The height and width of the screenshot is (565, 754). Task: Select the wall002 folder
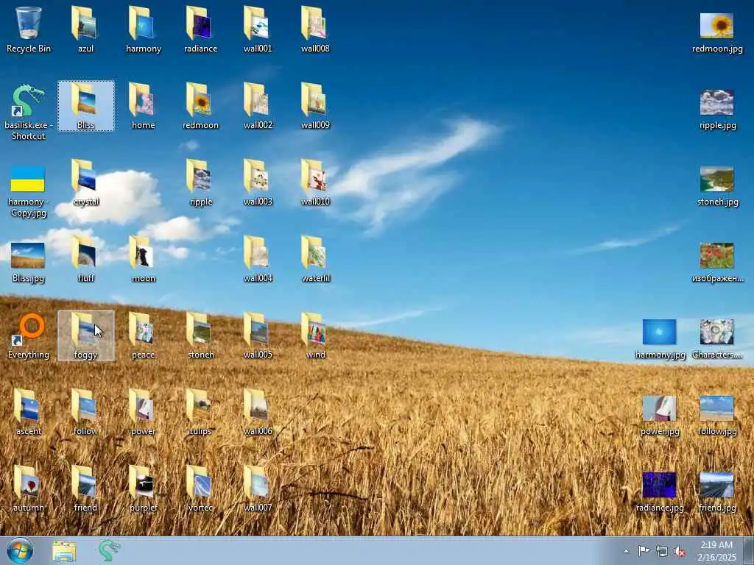point(258,106)
